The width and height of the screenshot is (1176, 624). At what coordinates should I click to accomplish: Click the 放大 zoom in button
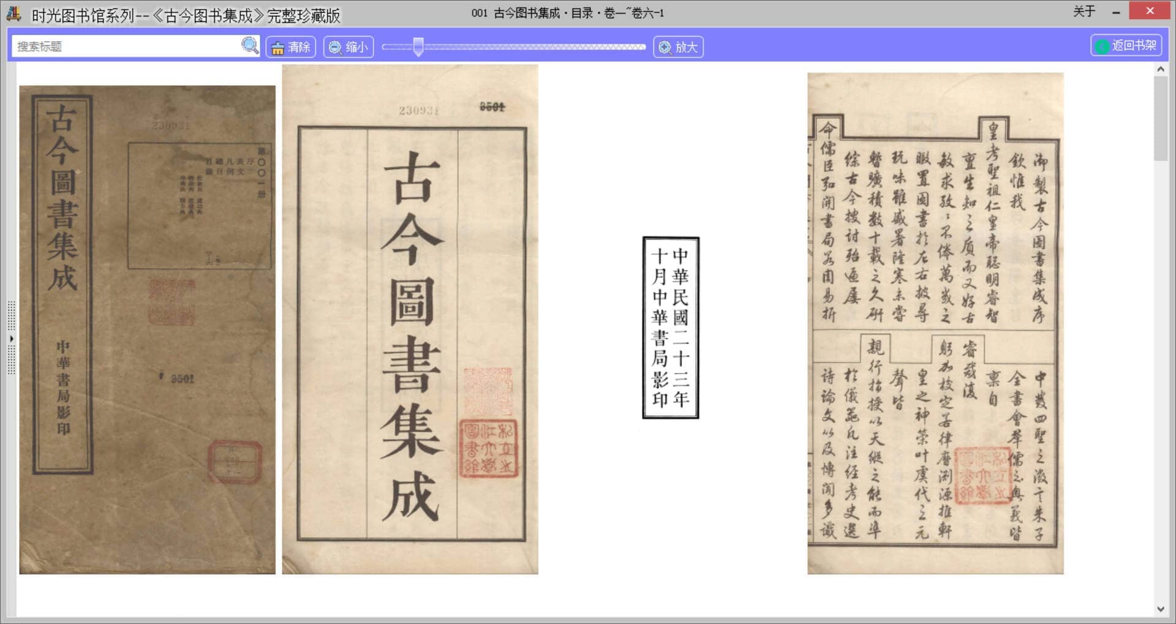(x=678, y=47)
